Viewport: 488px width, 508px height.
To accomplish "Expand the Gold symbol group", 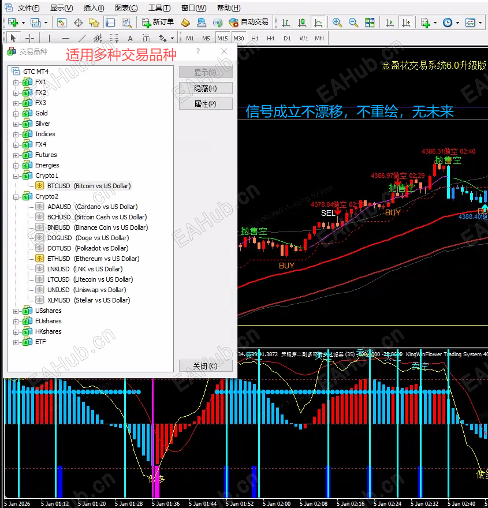I will click(x=16, y=114).
